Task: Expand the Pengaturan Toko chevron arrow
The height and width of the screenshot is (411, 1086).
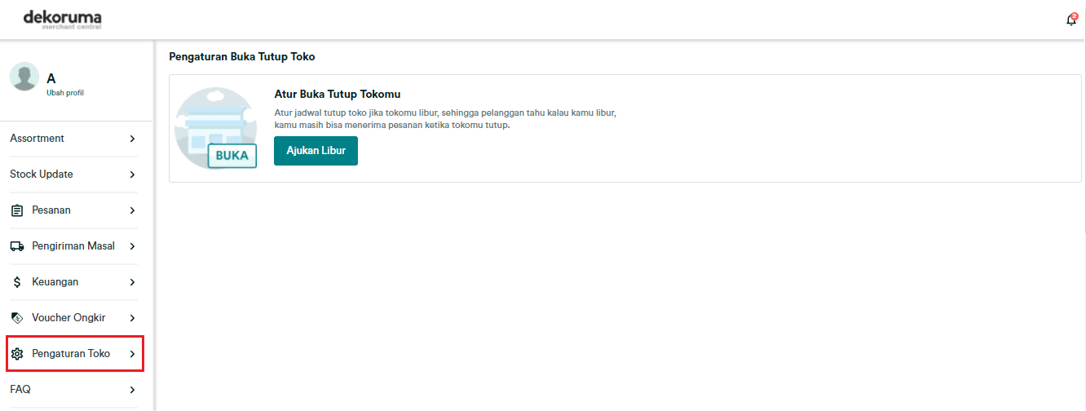Action: [132, 354]
